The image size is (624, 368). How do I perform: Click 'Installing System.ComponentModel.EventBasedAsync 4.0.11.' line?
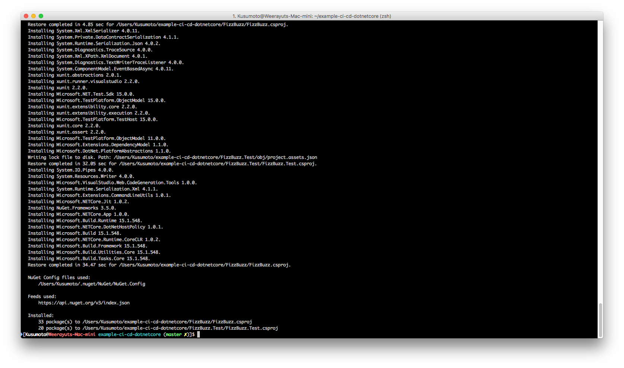pyautogui.click(x=101, y=69)
